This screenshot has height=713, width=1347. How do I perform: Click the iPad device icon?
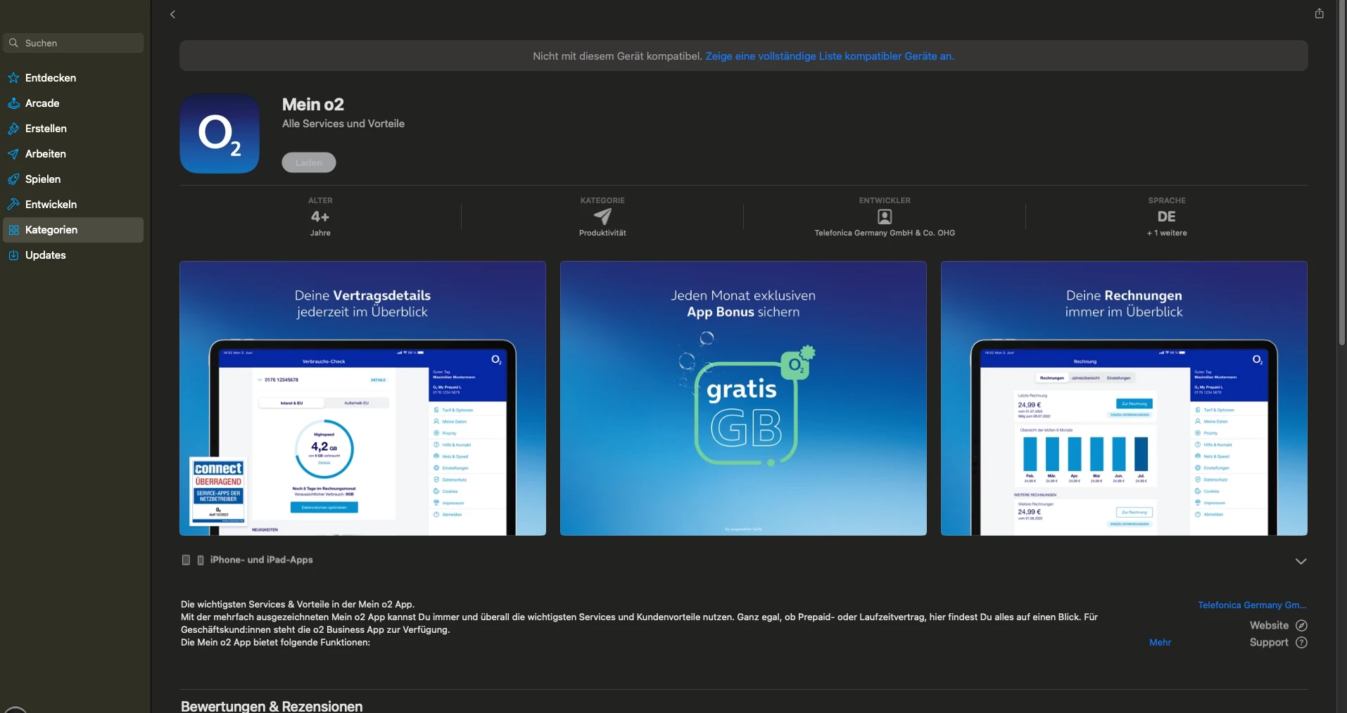[x=186, y=560]
